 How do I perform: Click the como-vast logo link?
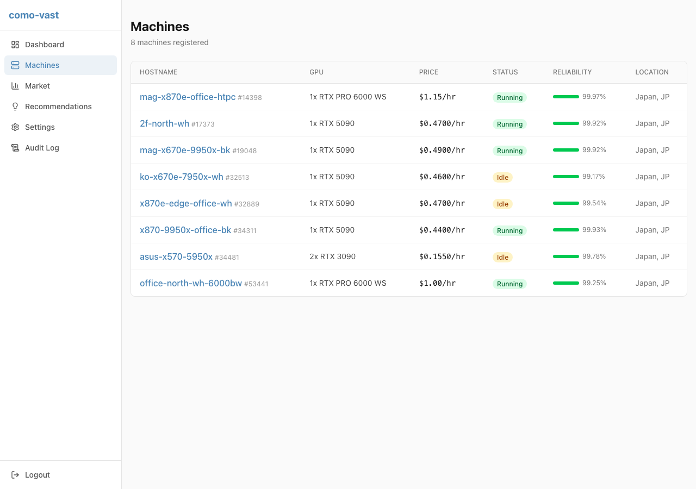point(34,15)
